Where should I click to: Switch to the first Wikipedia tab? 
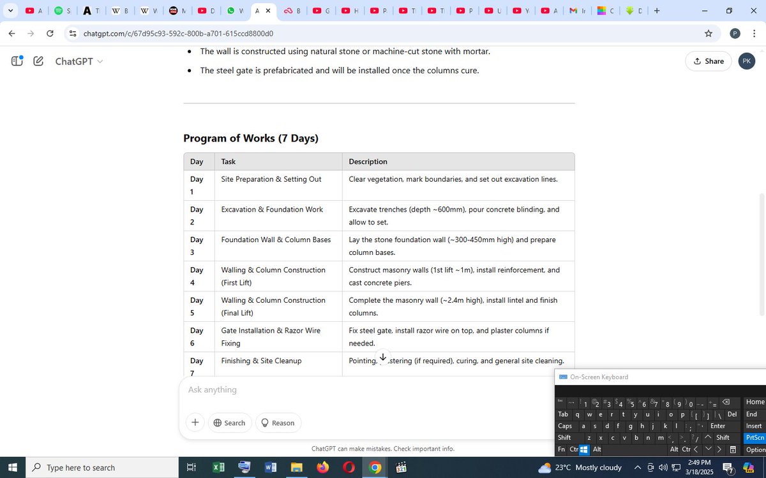119,11
